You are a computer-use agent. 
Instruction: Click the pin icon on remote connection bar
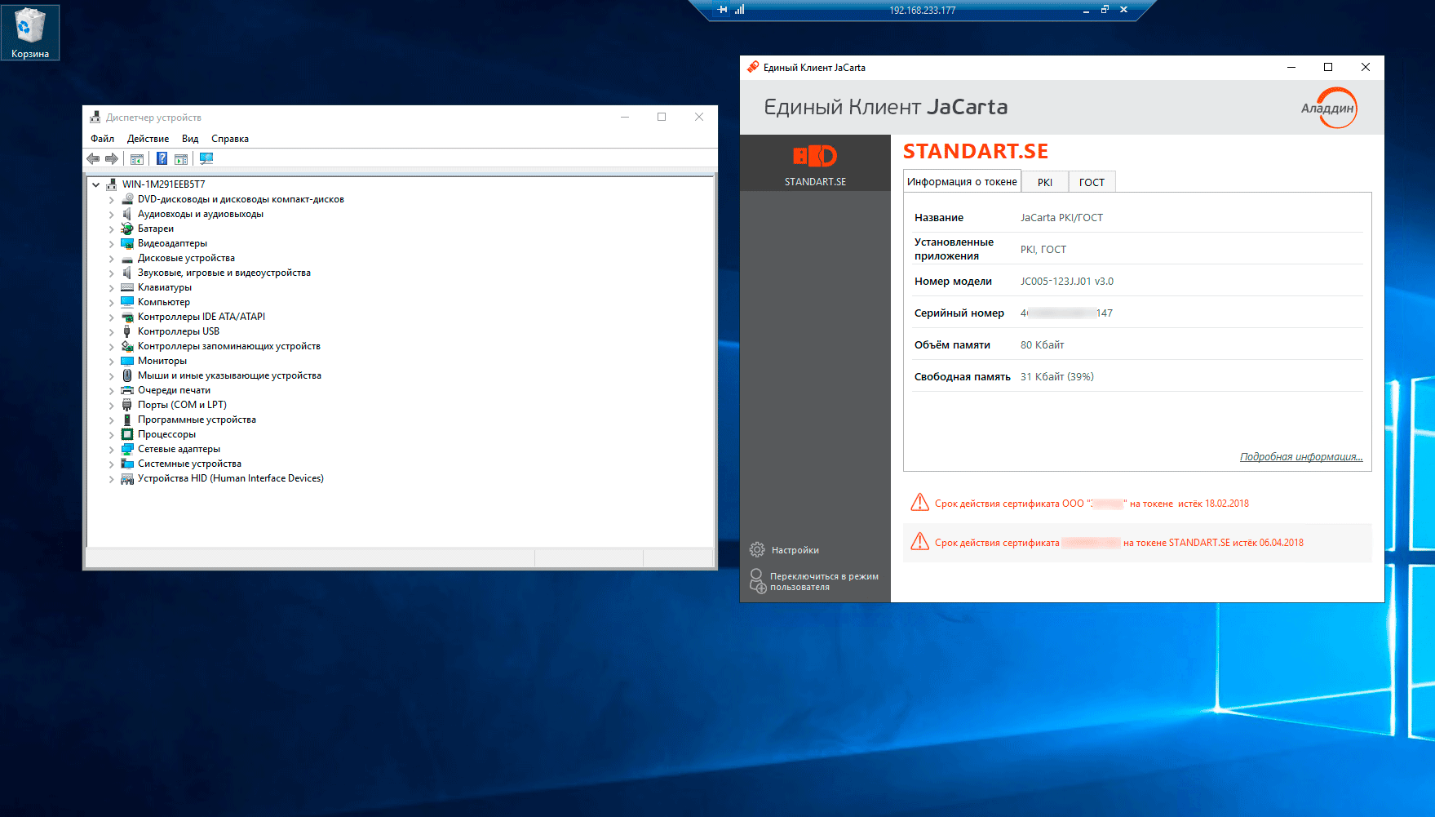pos(722,10)
